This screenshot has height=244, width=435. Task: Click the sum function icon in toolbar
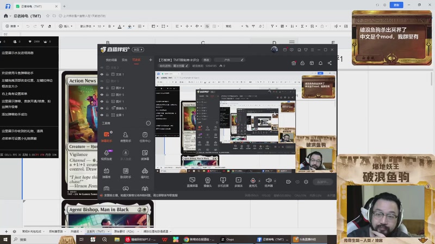tap(302, 26)
